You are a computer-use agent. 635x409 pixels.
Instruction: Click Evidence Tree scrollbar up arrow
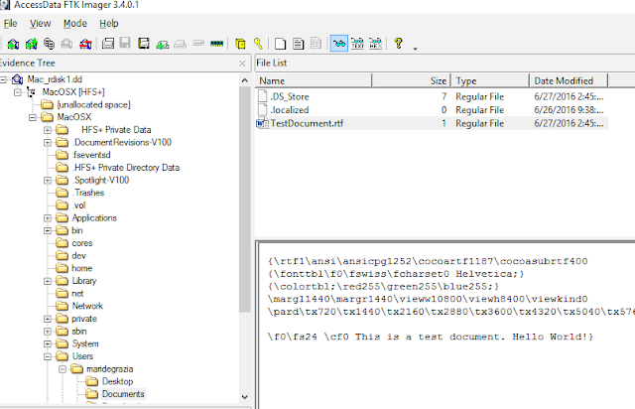pyautogui.click(x=245, y=80)
